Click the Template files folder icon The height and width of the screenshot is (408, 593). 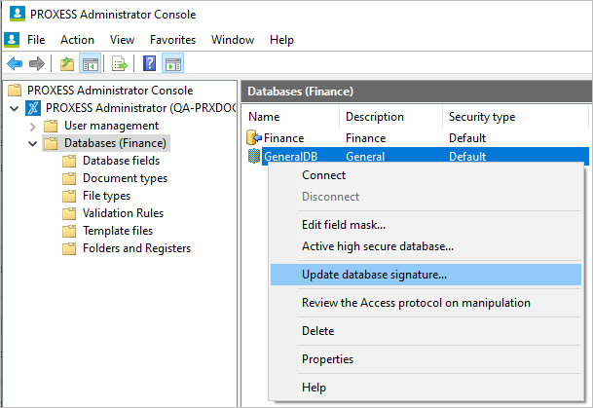click(x=69, y=231)
